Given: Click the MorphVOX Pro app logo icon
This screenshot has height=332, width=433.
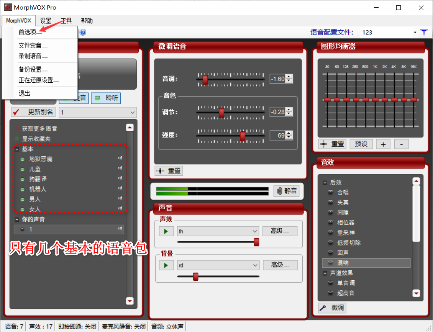Looking at the screenshot, I should point(8,7).
